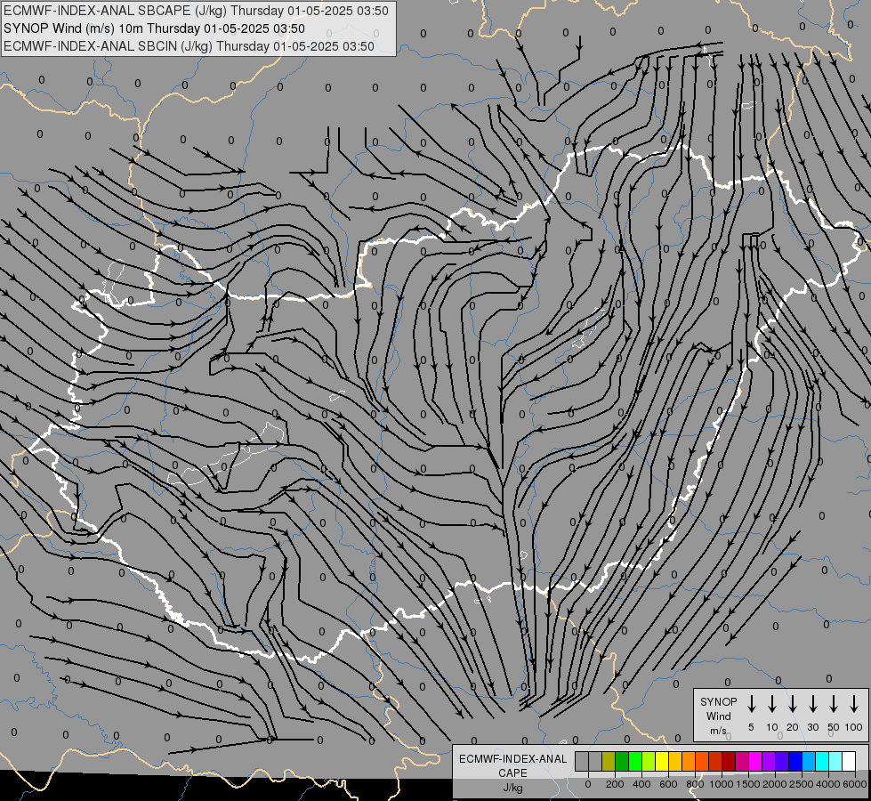Click the 1500 tick label on CAPE scale
This screenshot has width=871, height=801.
click(x=748, y=784)
